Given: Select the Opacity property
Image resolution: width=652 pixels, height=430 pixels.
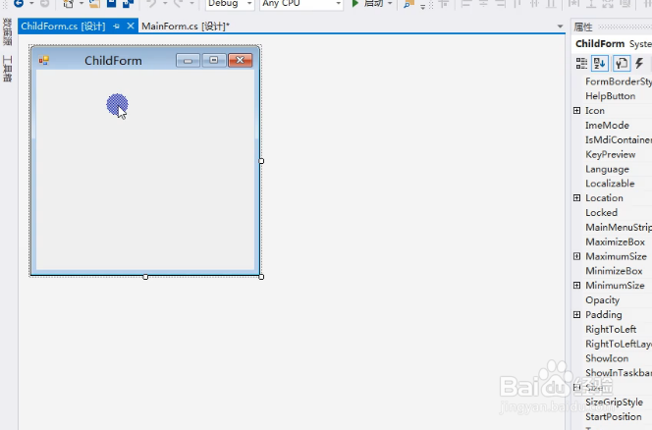Looking at the screenshot, I should click(x=602, y=300).
